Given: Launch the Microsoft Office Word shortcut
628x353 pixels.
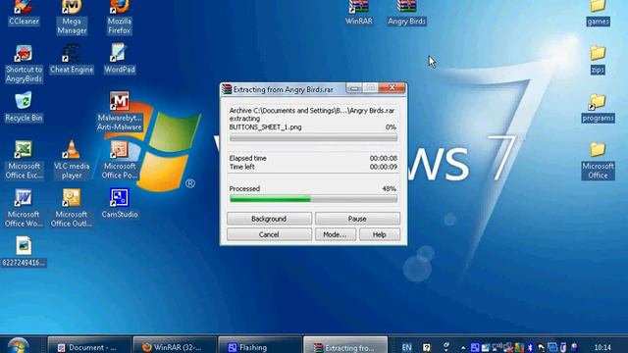Looking at the screenshot, I should click(24, 208).
